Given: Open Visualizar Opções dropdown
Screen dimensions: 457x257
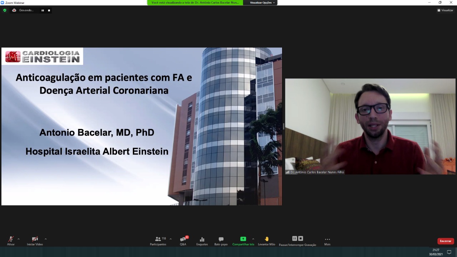Looking at the screenshot, I should pos(262,2).
